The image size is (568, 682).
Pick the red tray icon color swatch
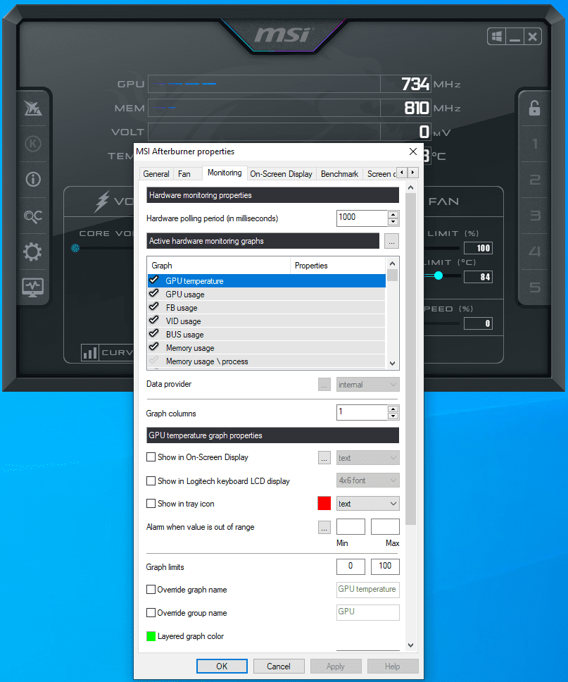[x=324, y=503]
